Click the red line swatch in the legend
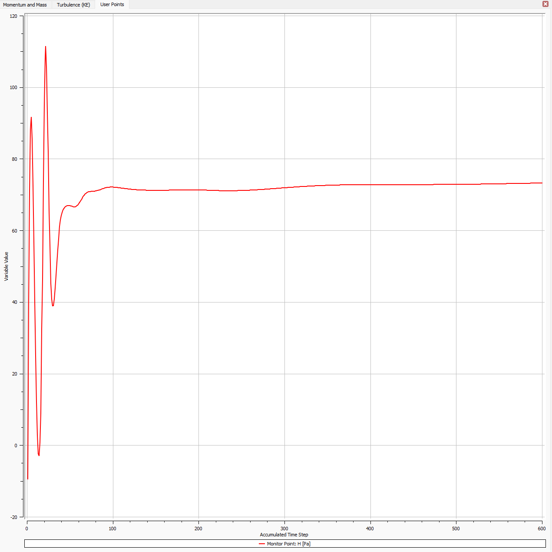 click(262, 544)
